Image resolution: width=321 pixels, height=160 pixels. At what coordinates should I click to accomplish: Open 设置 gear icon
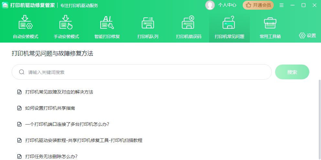coord(302,35)
